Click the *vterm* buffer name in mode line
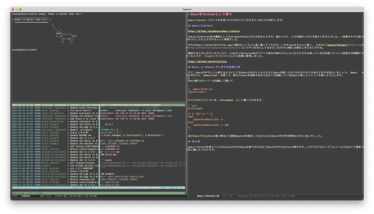 click(x=26, y=196)
